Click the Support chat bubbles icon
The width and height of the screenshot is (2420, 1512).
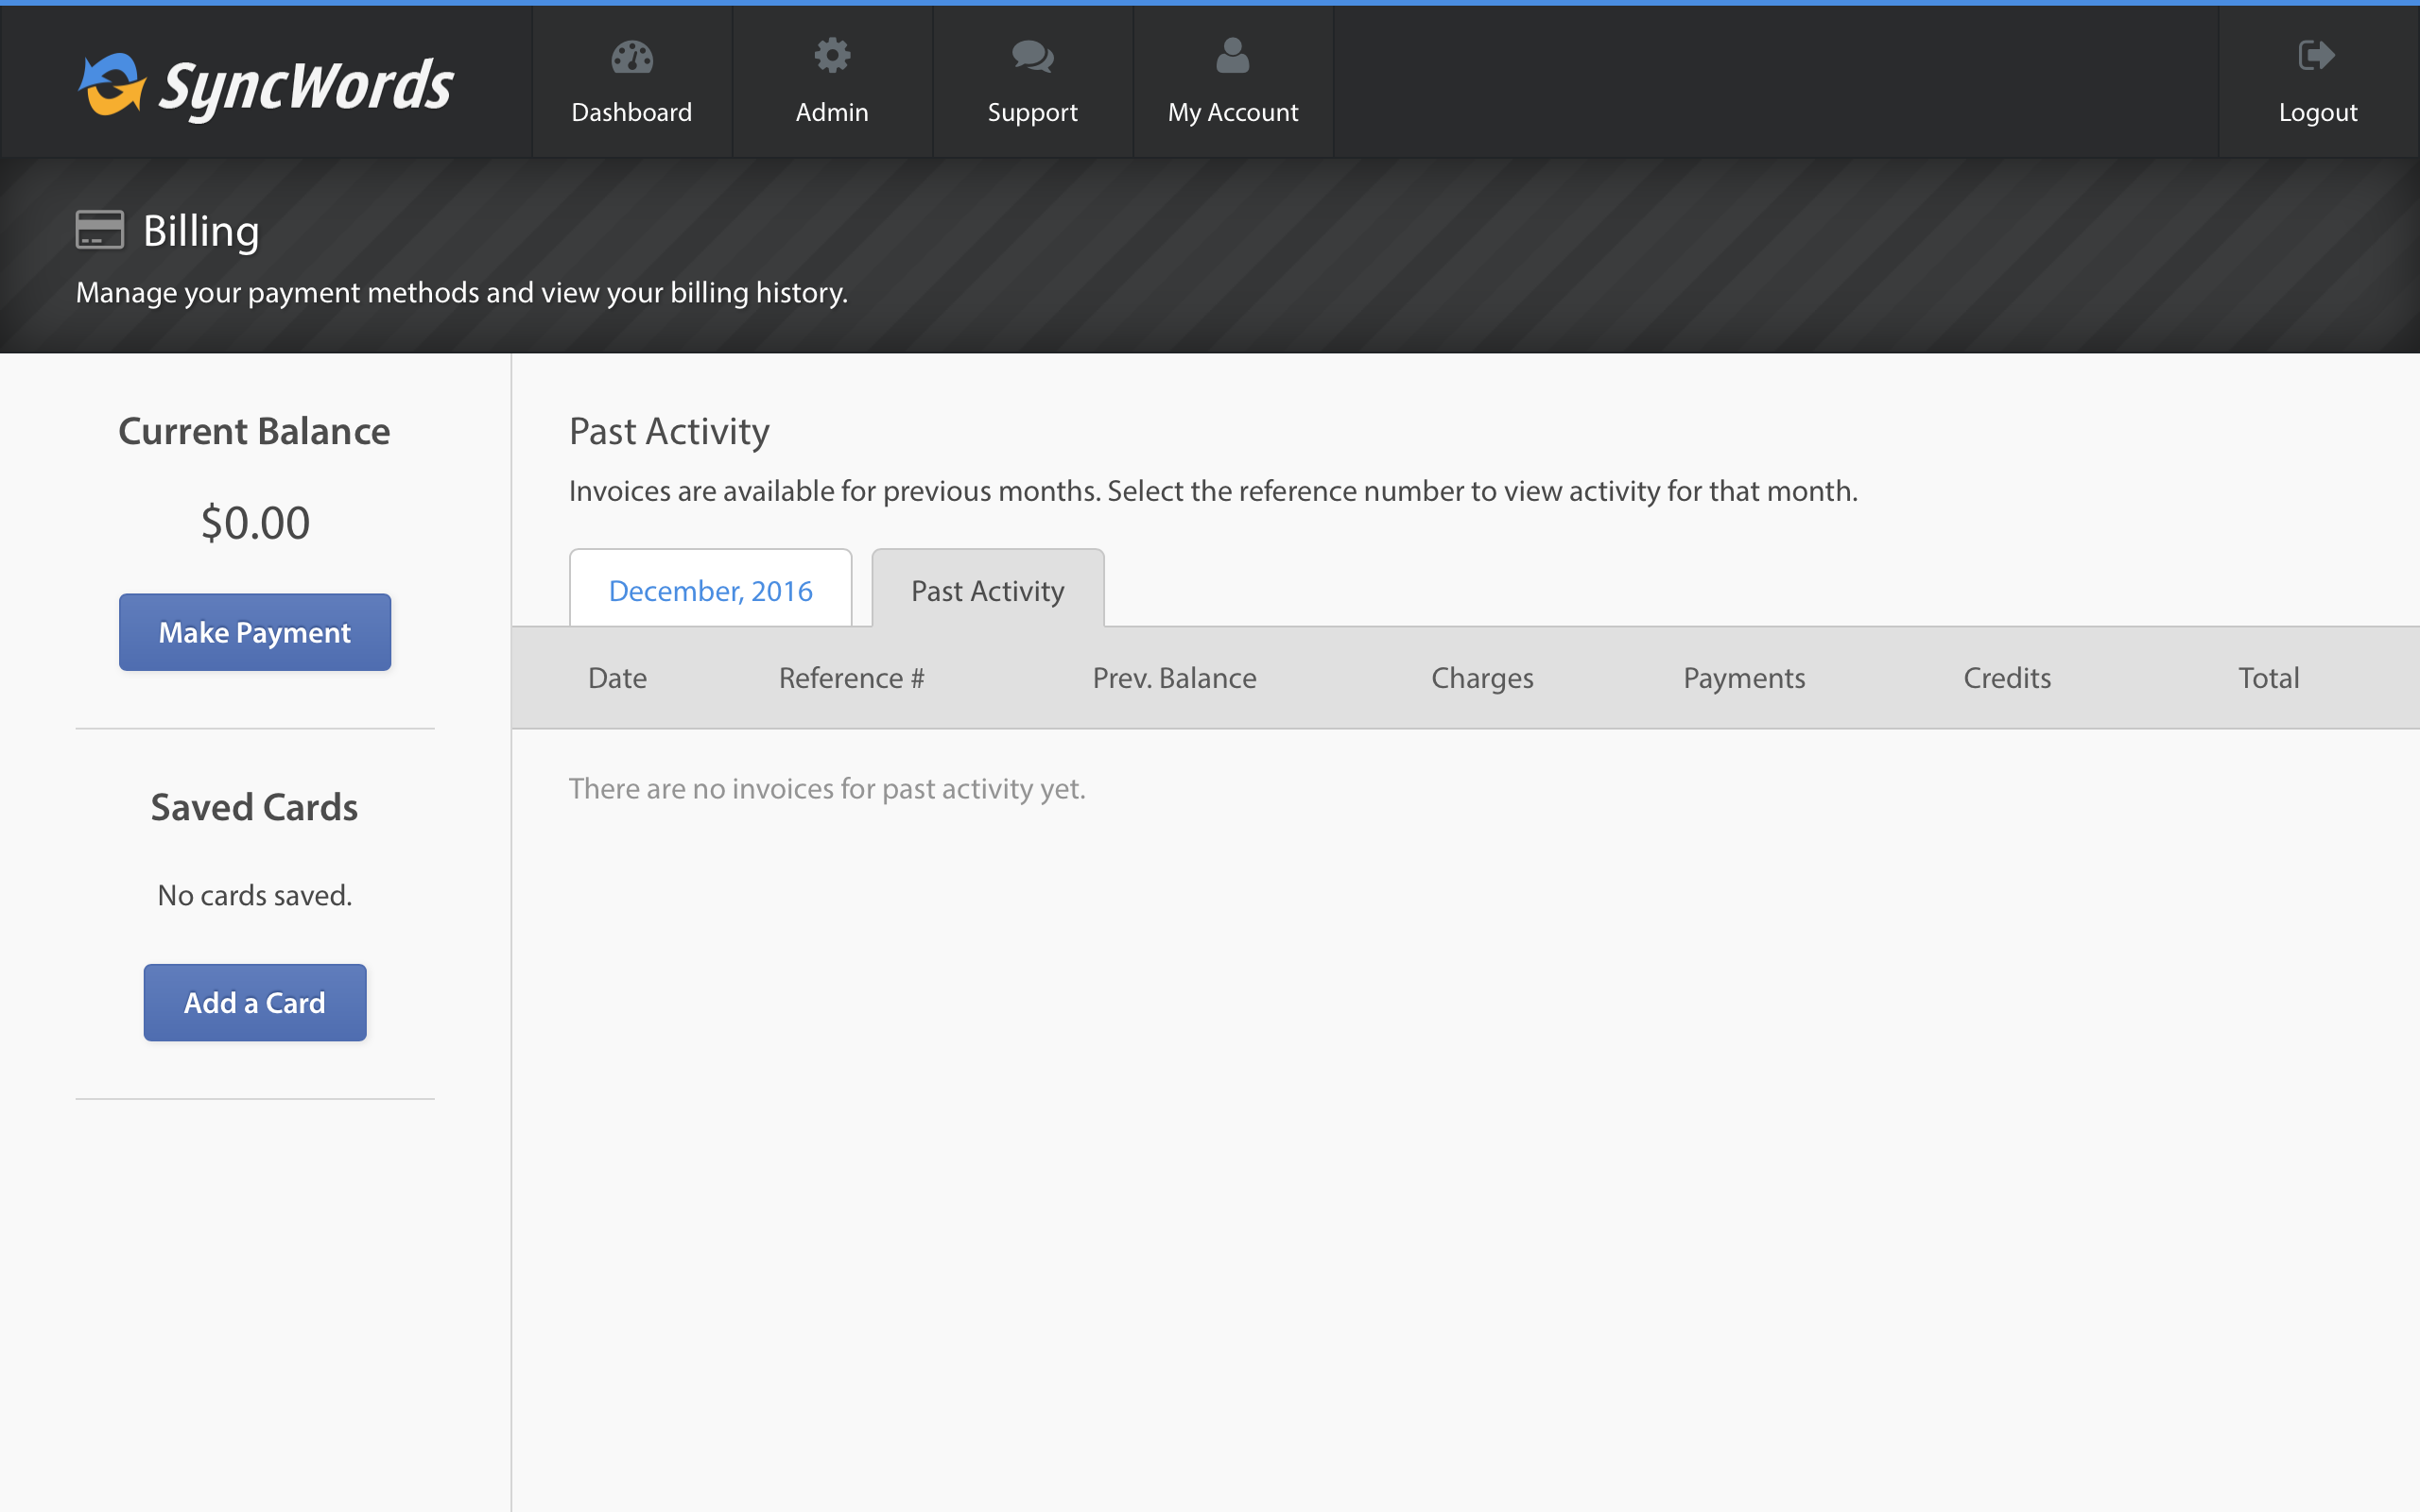(1033, 57)
